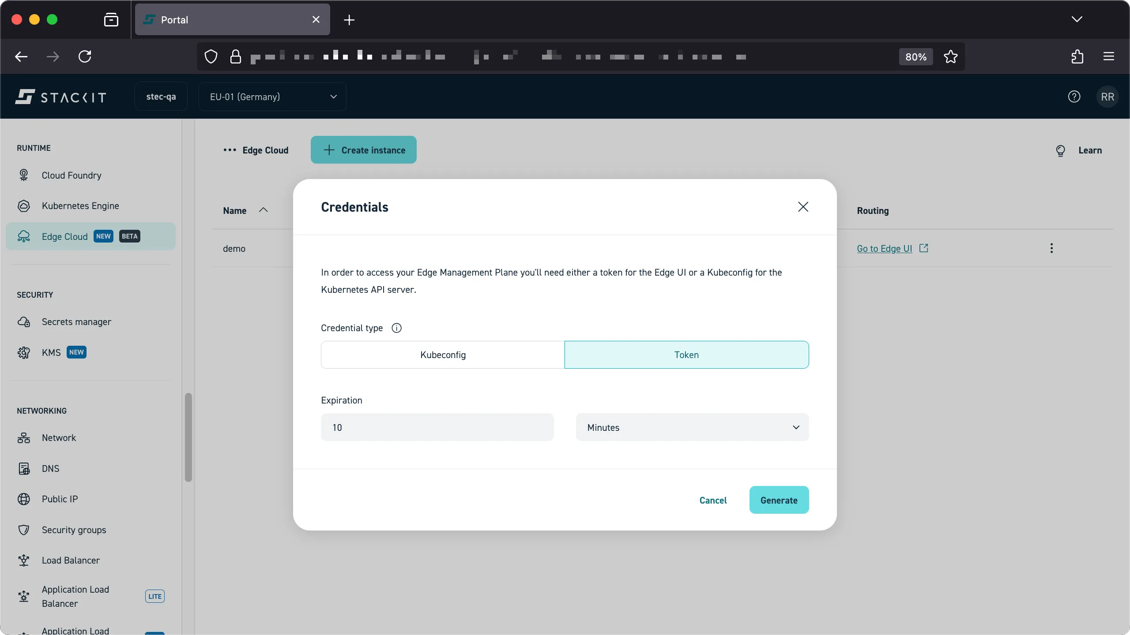Open Cloud Foundry from the runtime sidebar
1130x635 pixels.
pyautogui.click(x=71, y=175)
